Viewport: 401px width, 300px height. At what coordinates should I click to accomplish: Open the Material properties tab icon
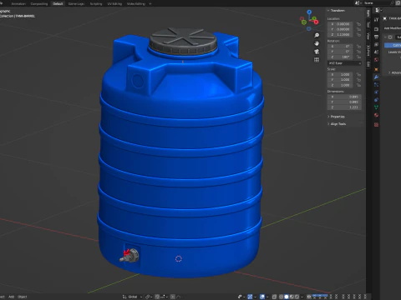[376, 115]
